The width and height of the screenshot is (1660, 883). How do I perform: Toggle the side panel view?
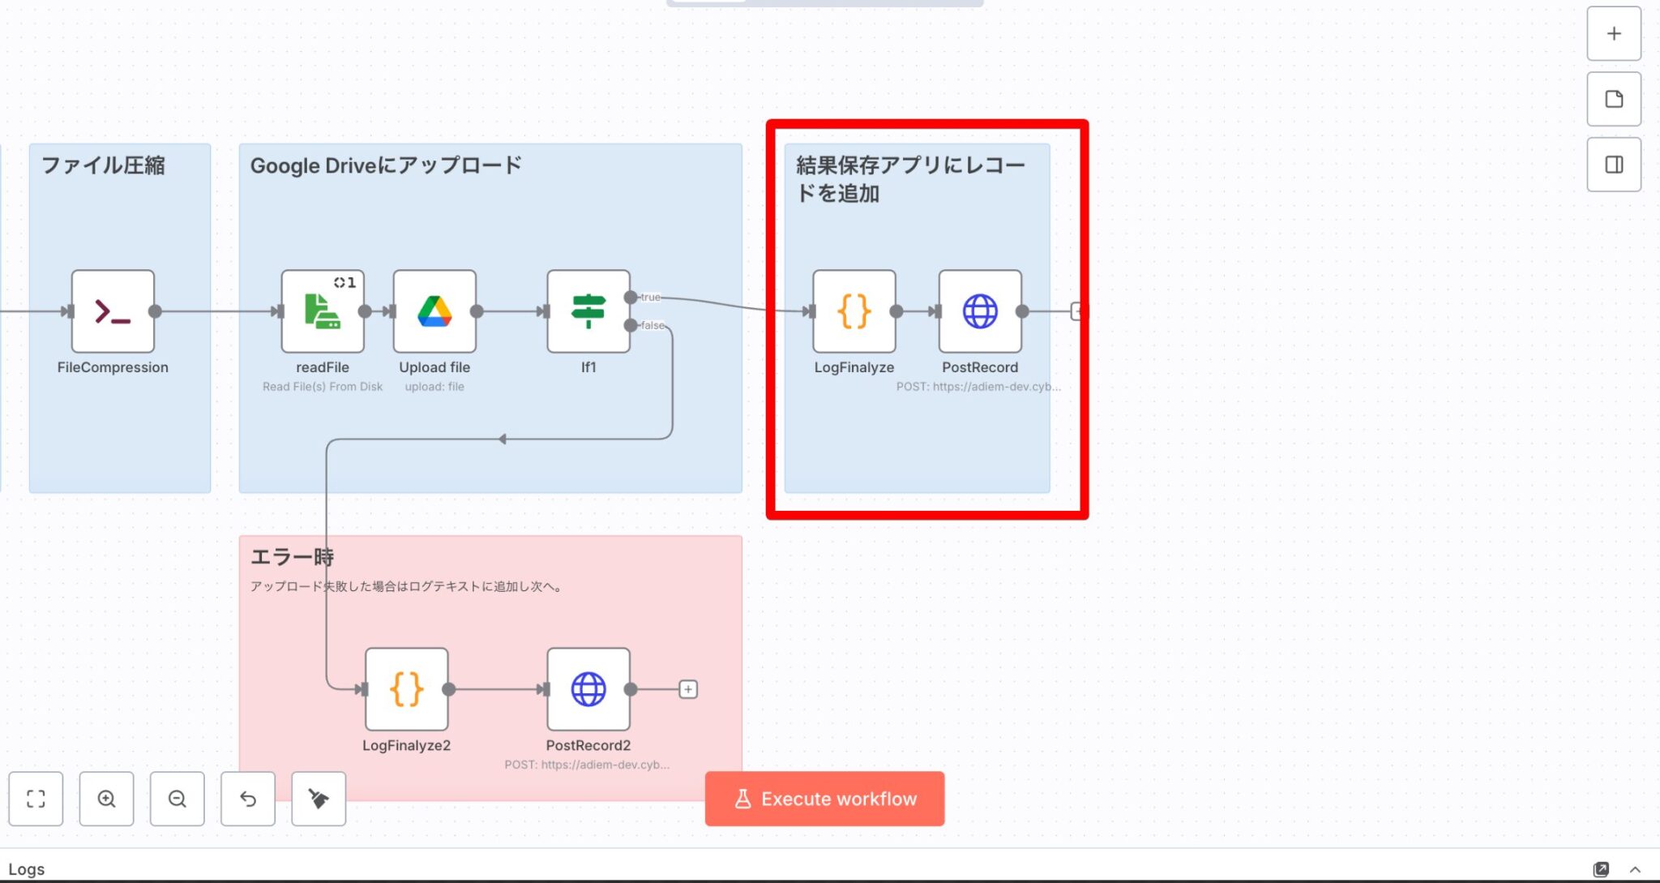pyautogui.click(x=1614, y=165)
